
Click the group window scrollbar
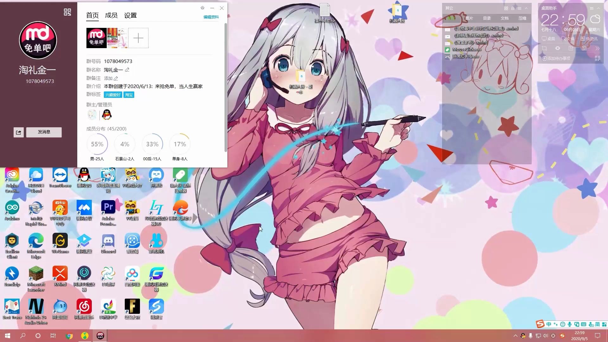(225, 87)
